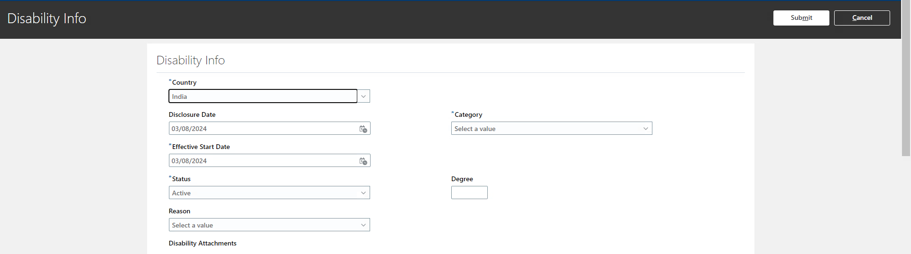Click the Disability Info title in dark header
Viewport: 911px width, 254px height.
pos(47,18)
